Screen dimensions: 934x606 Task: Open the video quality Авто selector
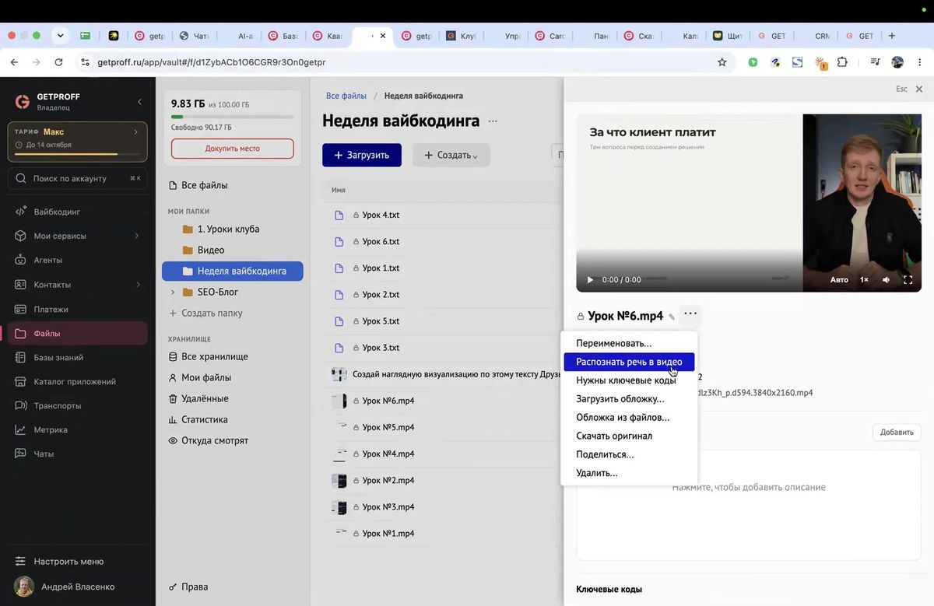click(839, 280)
